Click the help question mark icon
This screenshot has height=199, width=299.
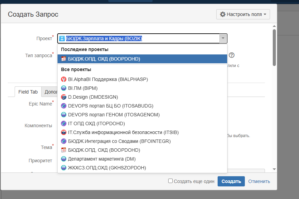click(232, 55)
